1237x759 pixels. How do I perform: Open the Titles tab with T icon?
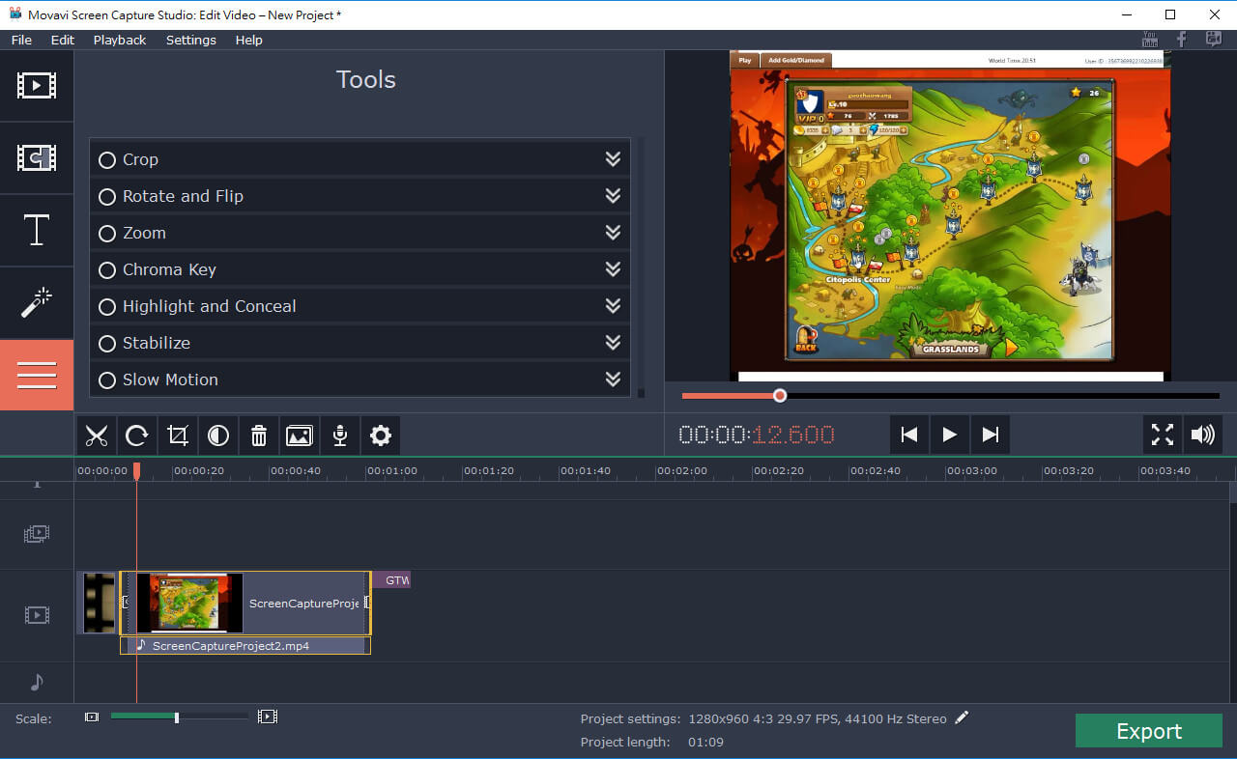tap(37, 231)
